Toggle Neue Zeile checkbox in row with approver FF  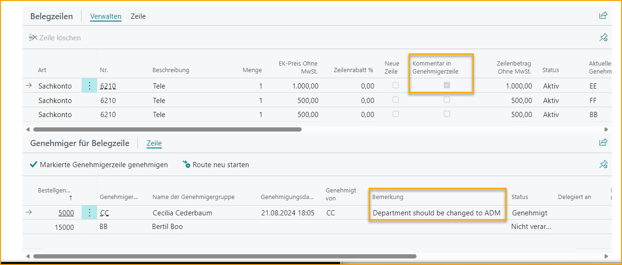point(395,100)
